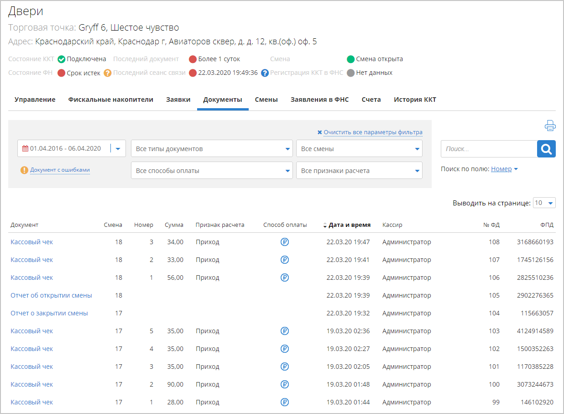Click ruble payment icon for receipt number 108
The width and height of the screenshot is (564, 414).
click(x=285, y=242)
